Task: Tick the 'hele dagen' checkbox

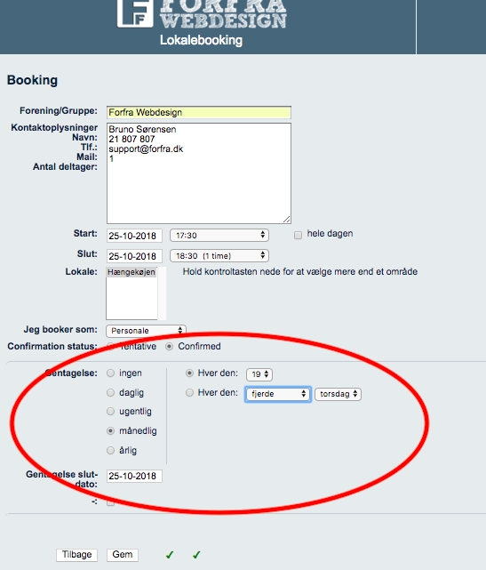Action: (x=298, y=235)
